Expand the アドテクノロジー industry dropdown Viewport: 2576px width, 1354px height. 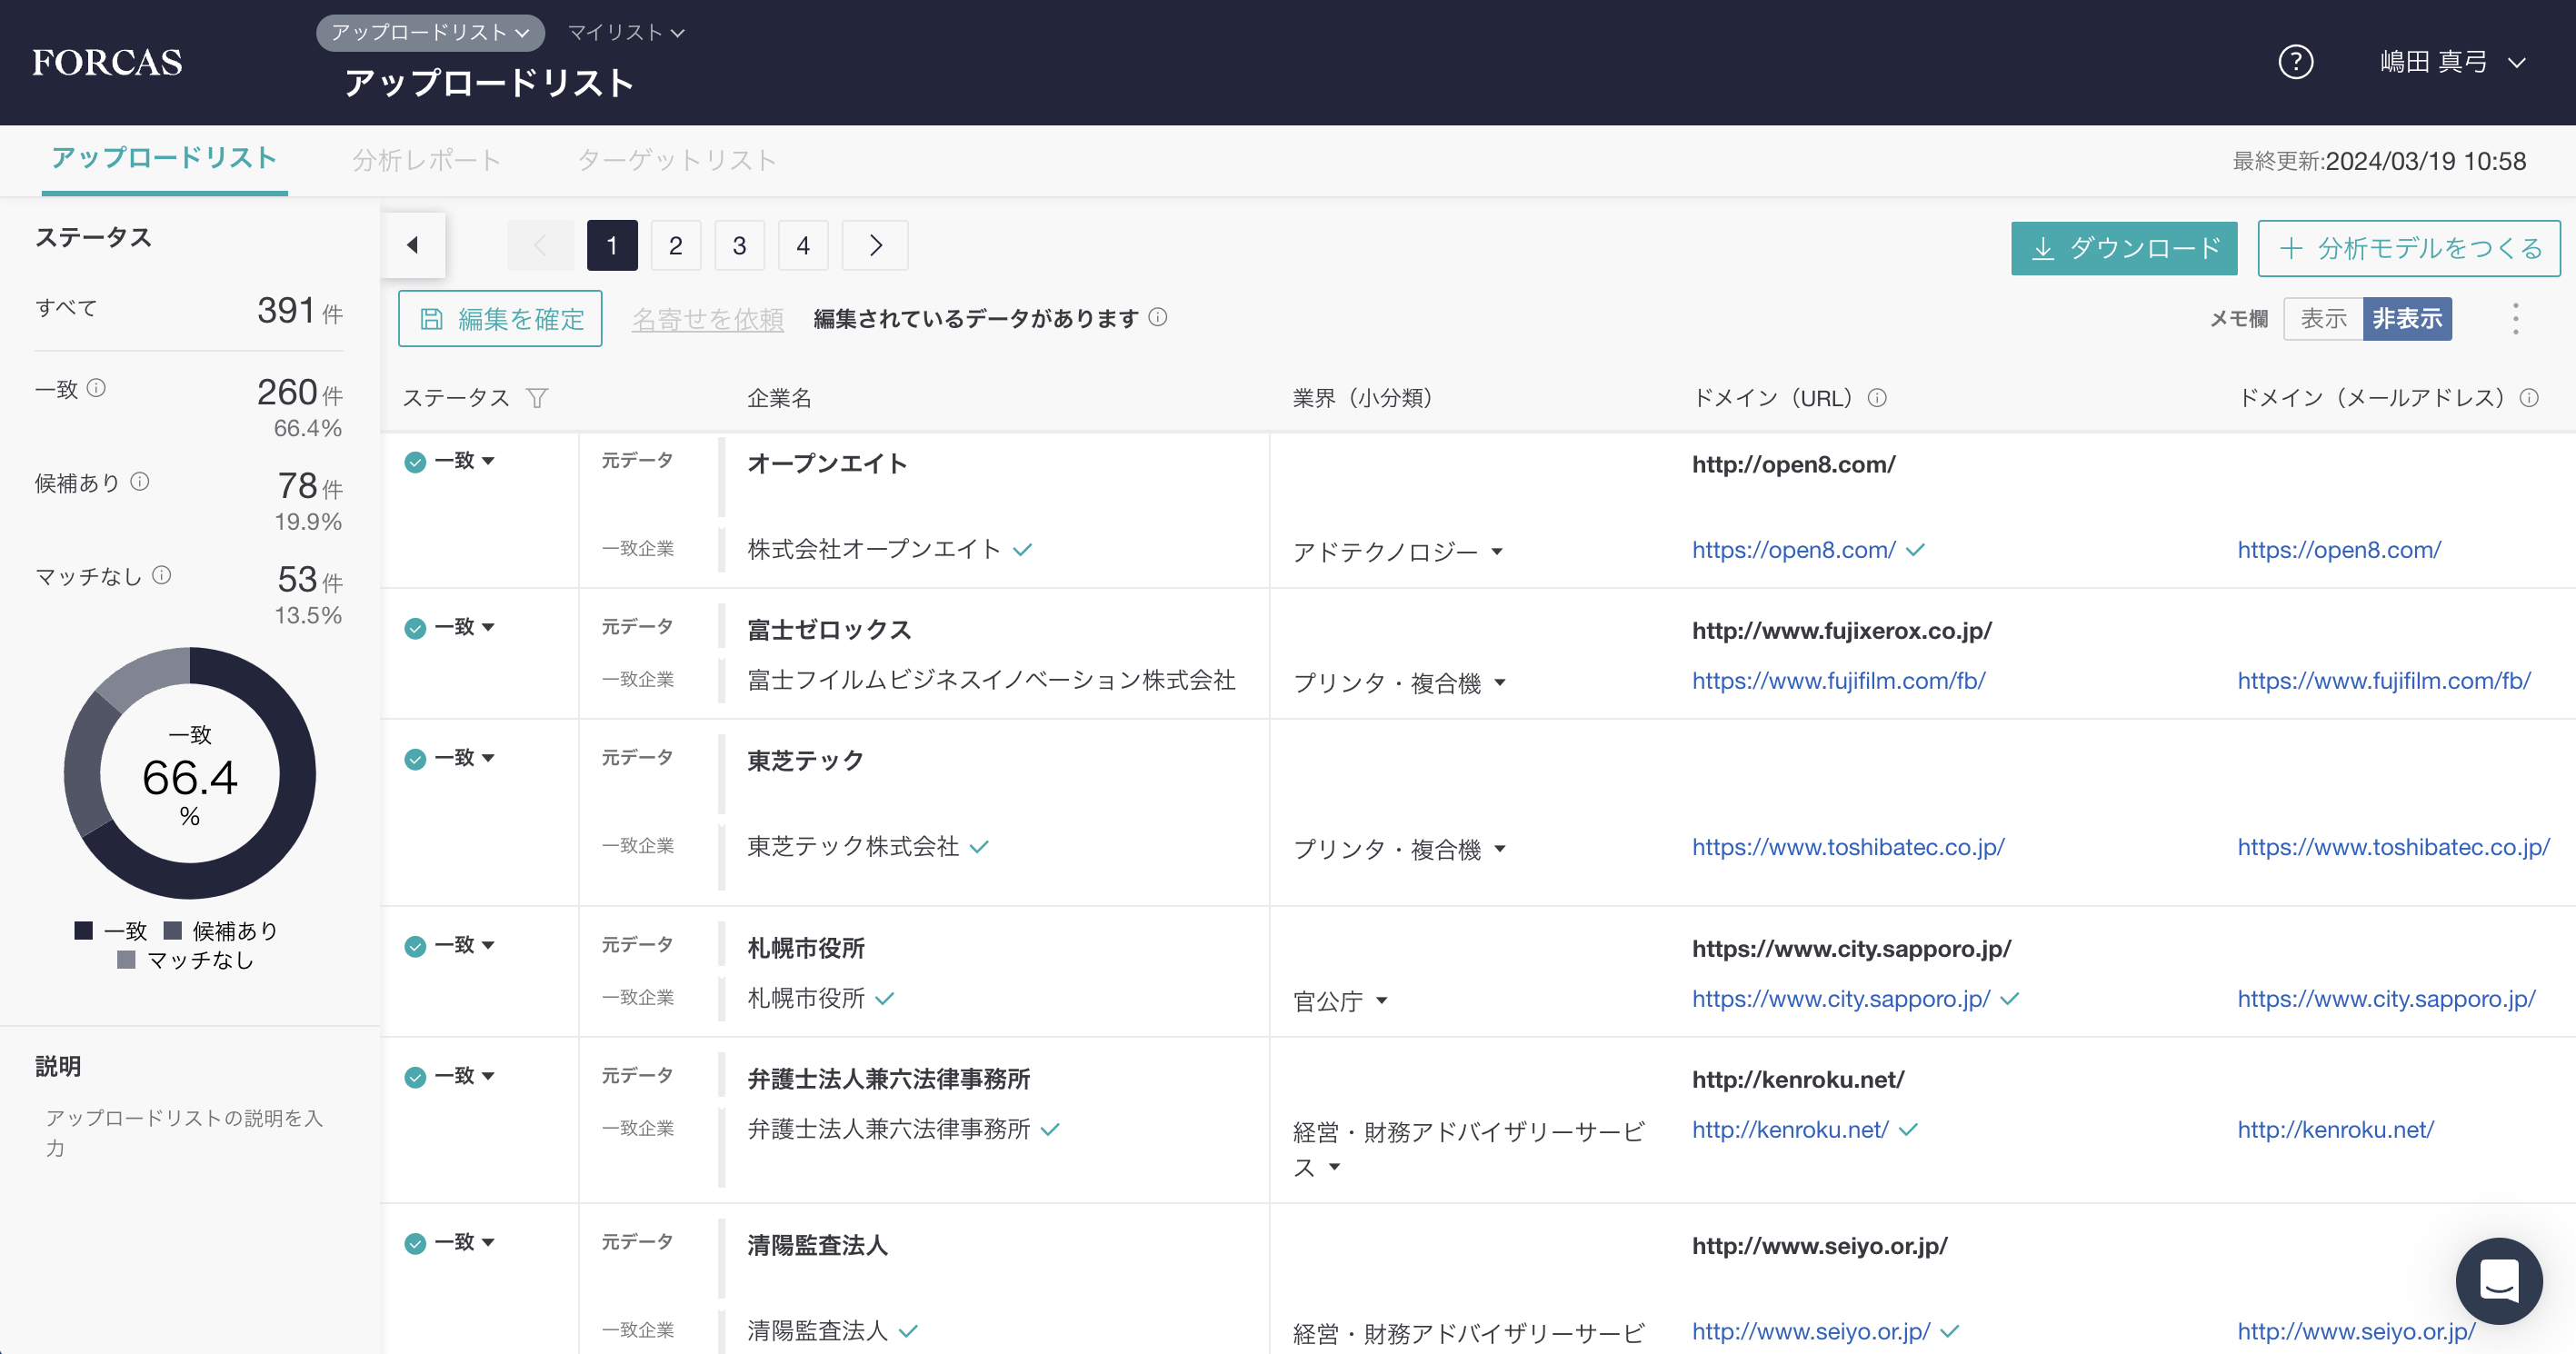point(1497,552)
